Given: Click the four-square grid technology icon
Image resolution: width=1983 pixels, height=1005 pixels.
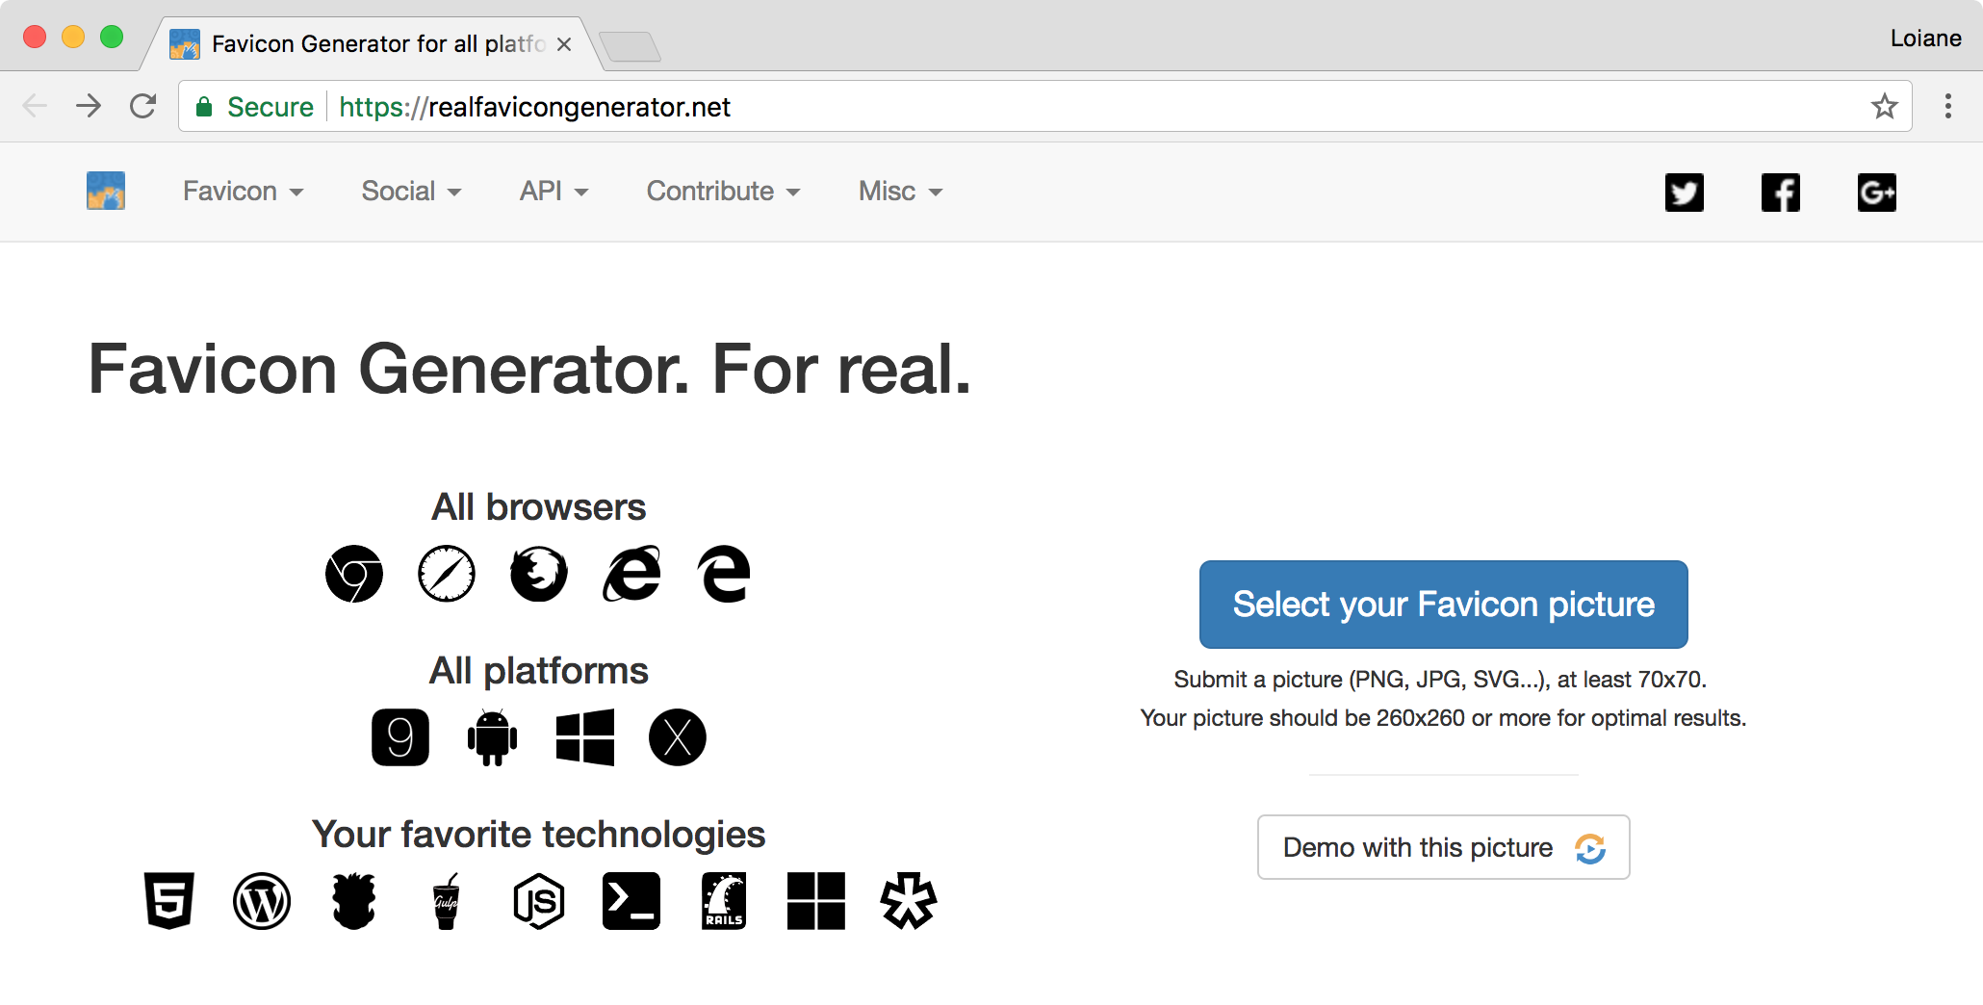Looking at the screenshot, I should (x=816, y=901).
